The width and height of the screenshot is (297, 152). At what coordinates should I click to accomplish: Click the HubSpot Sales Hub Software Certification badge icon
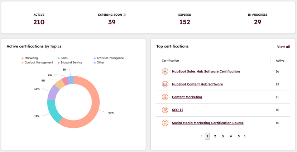[x=165, y=71]
